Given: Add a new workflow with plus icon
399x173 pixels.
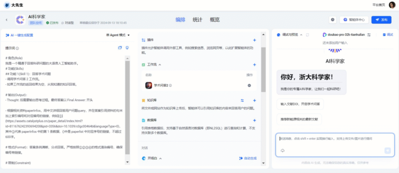Looking at the screenshot, I should pos(254,65).
